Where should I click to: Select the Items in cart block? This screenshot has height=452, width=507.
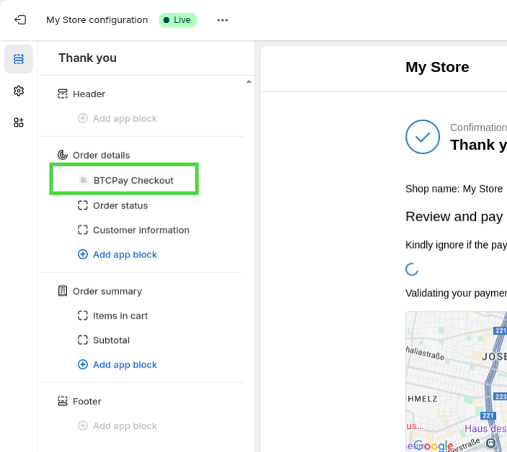pos(120,316)
